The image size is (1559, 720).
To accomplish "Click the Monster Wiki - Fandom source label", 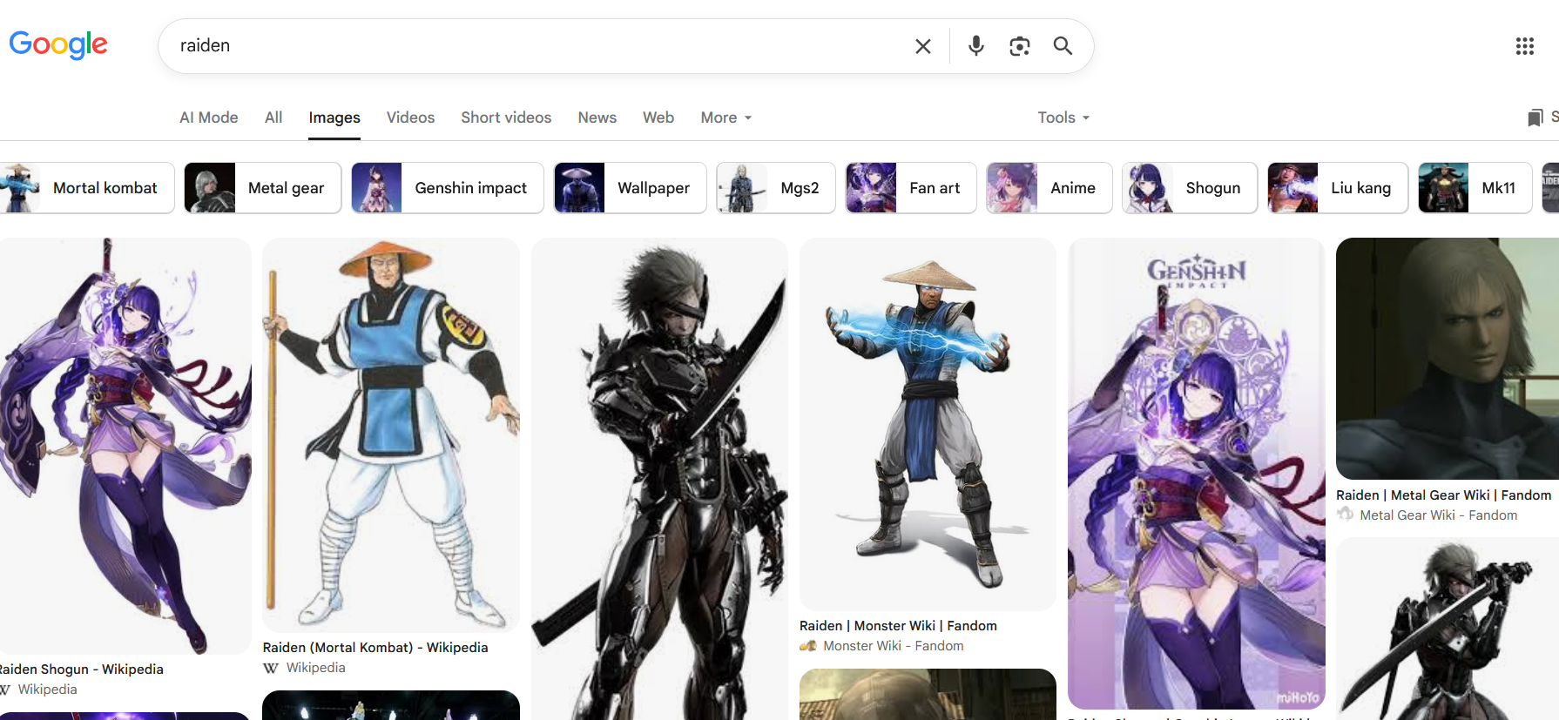I will 894,646.
